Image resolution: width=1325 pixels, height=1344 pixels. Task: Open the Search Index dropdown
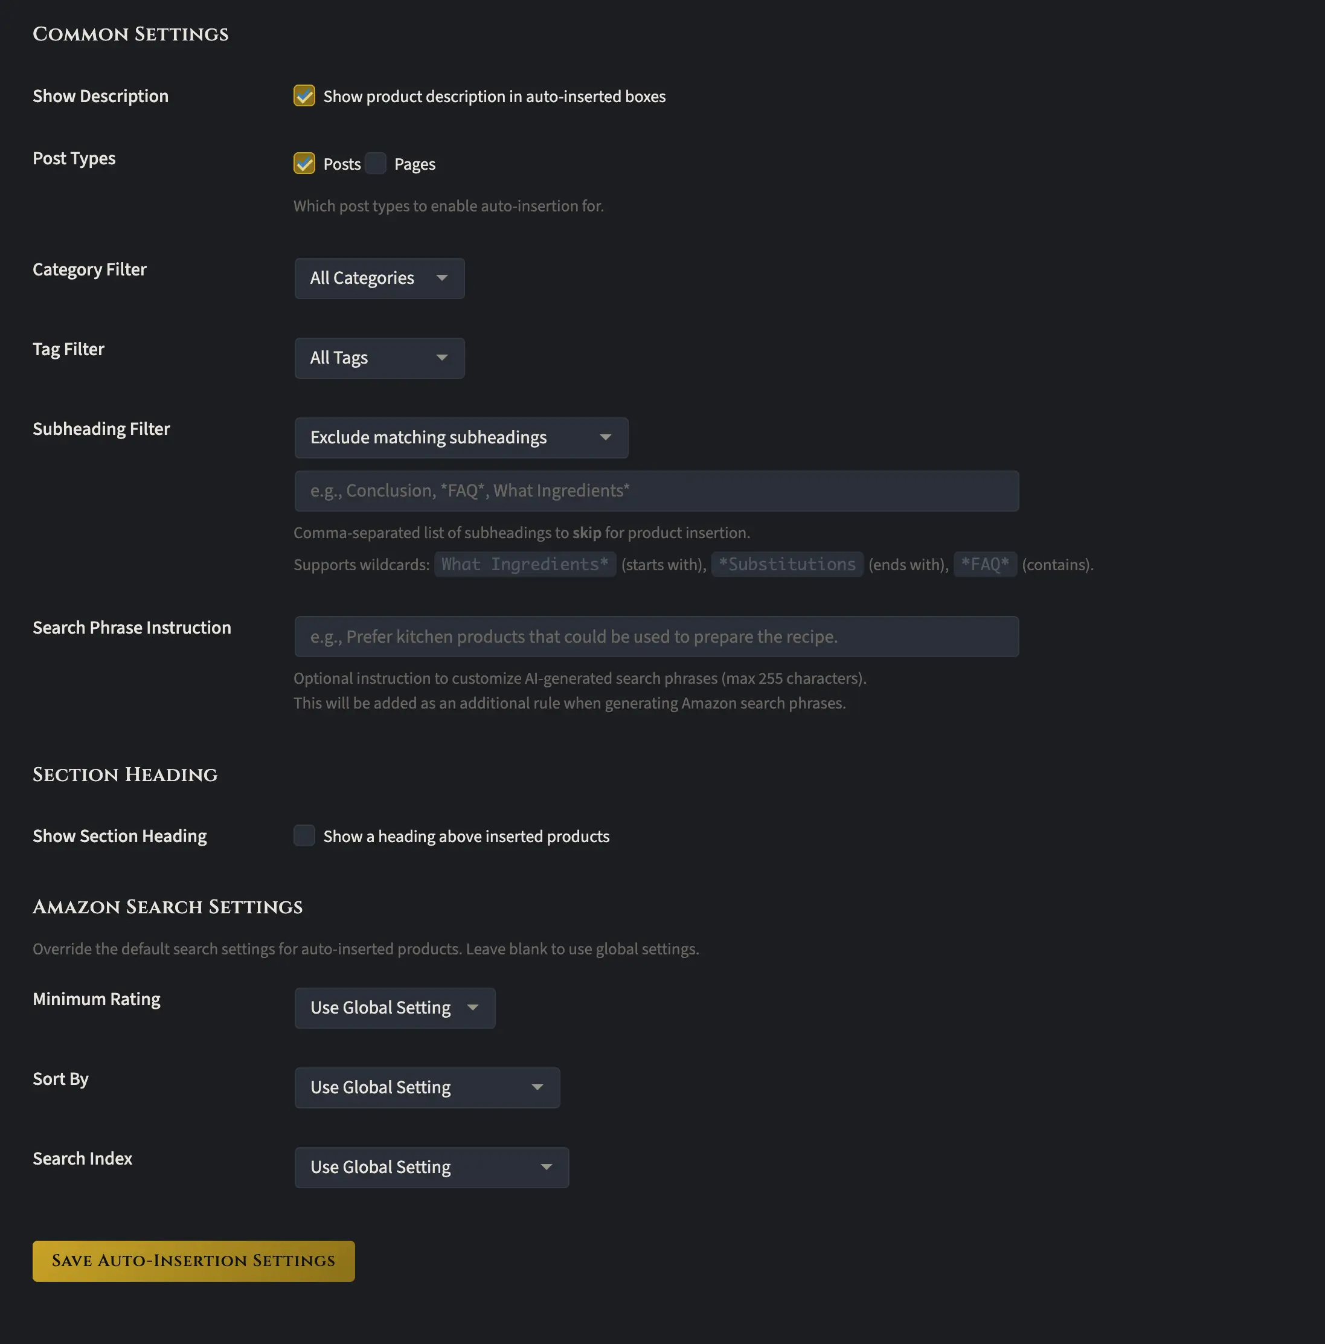[431, 1167]
